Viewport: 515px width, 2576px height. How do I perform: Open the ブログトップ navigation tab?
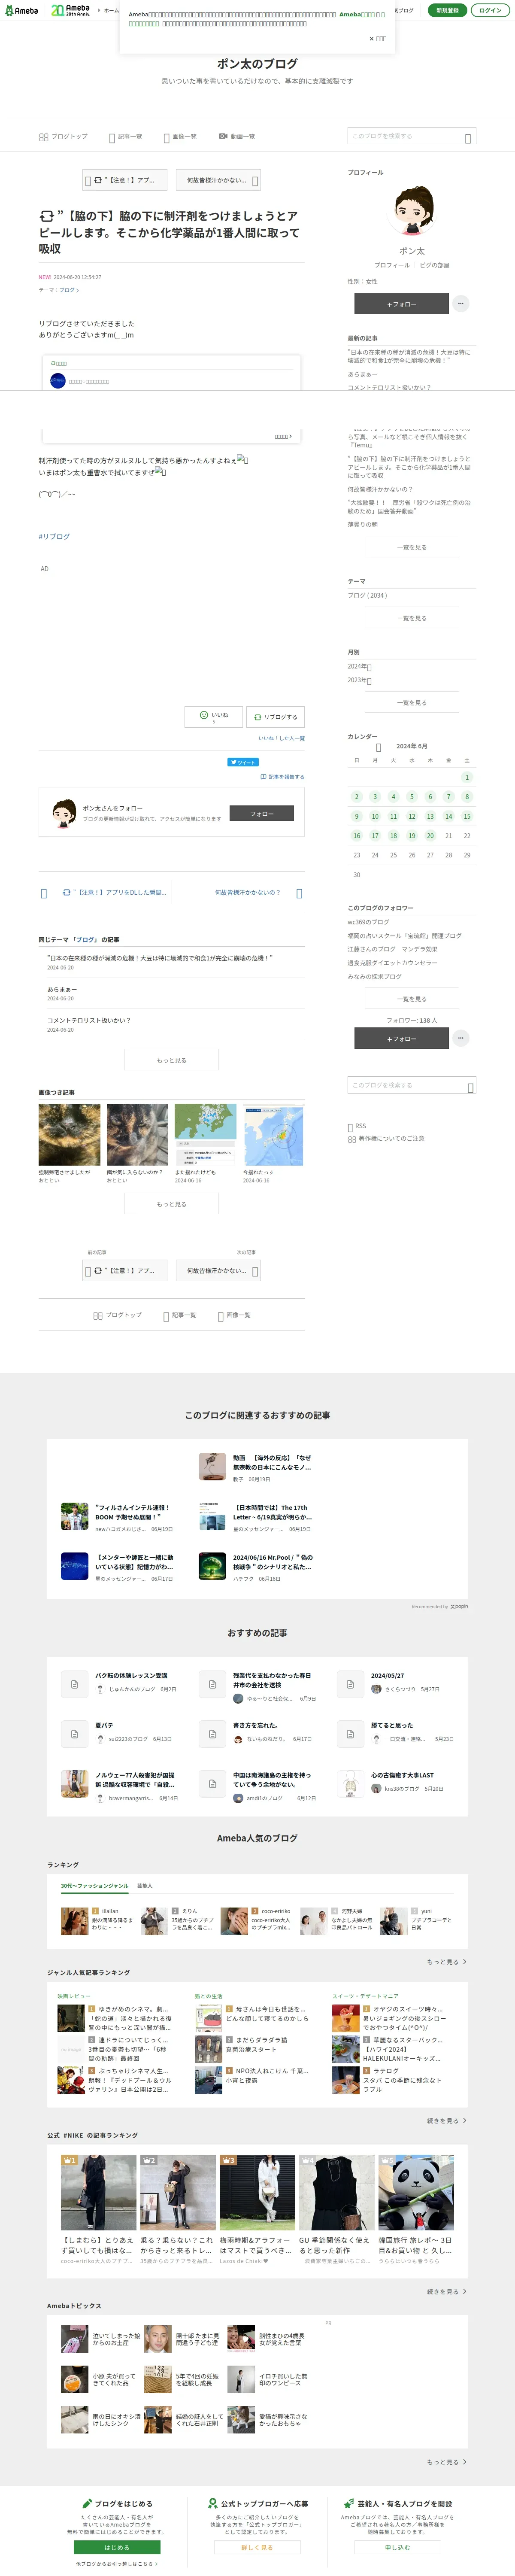click(x=63, y=137)
